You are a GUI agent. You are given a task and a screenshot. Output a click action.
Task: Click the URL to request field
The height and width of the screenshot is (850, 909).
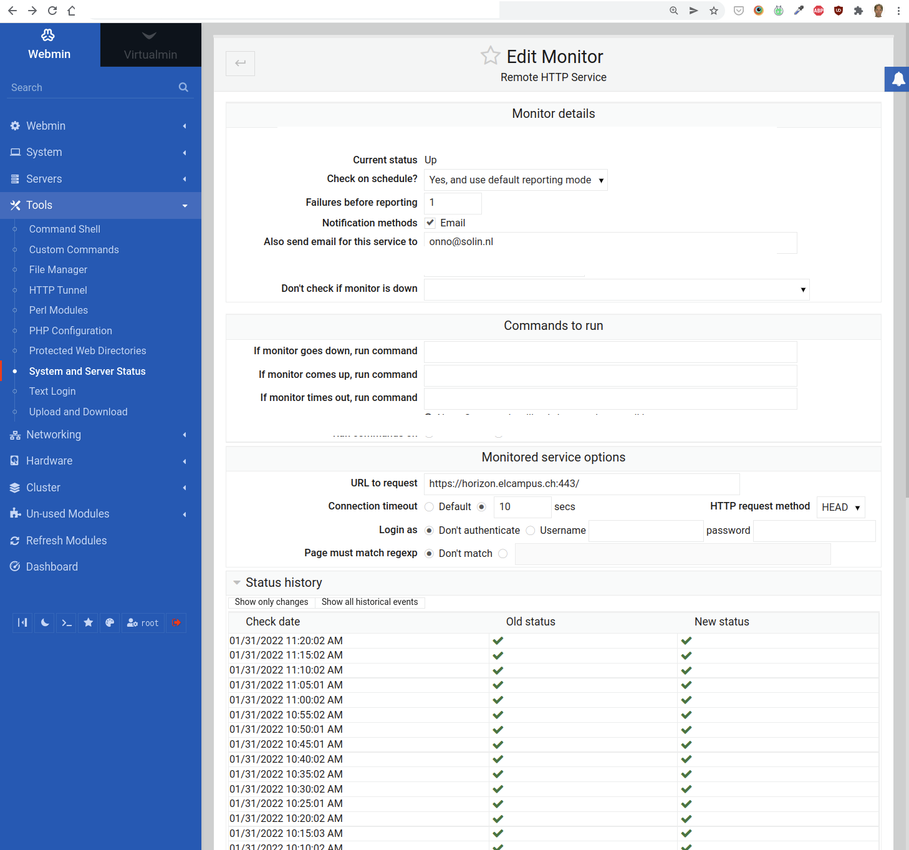click(x=581, y=484)
